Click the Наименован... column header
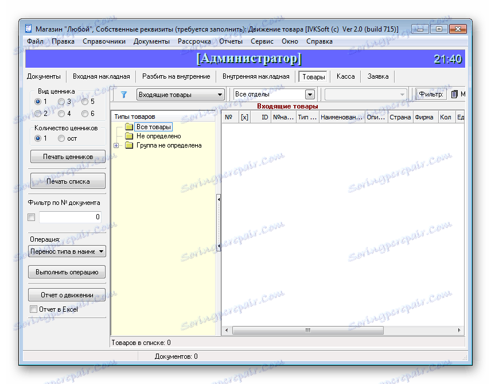The height and width of the screenshot is (384, 491). coord(342,117)
